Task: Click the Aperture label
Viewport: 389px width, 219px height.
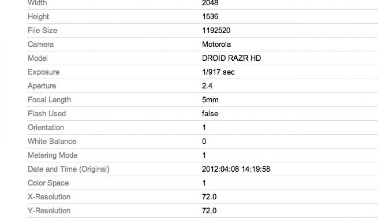Action: [42, 86]
